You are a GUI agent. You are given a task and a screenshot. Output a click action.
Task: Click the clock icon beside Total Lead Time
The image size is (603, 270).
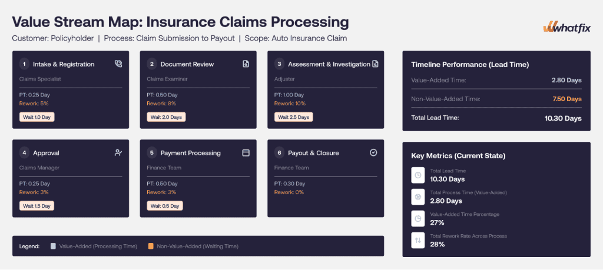pyautogui.click(x=418, y=175)
